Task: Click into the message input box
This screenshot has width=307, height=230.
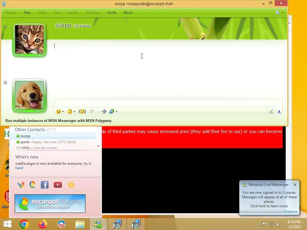Action: tap(168, 103)
